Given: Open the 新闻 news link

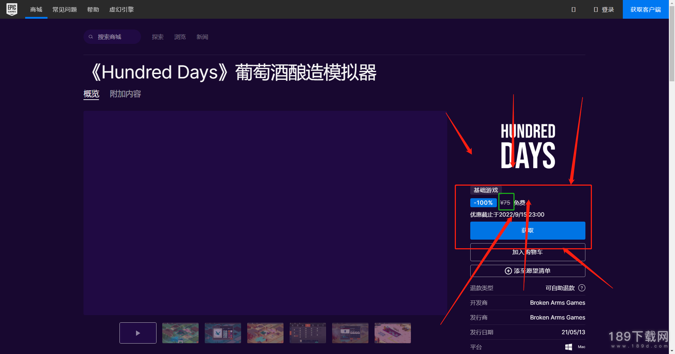Looking at the screenshot, I should click(202, 37).
